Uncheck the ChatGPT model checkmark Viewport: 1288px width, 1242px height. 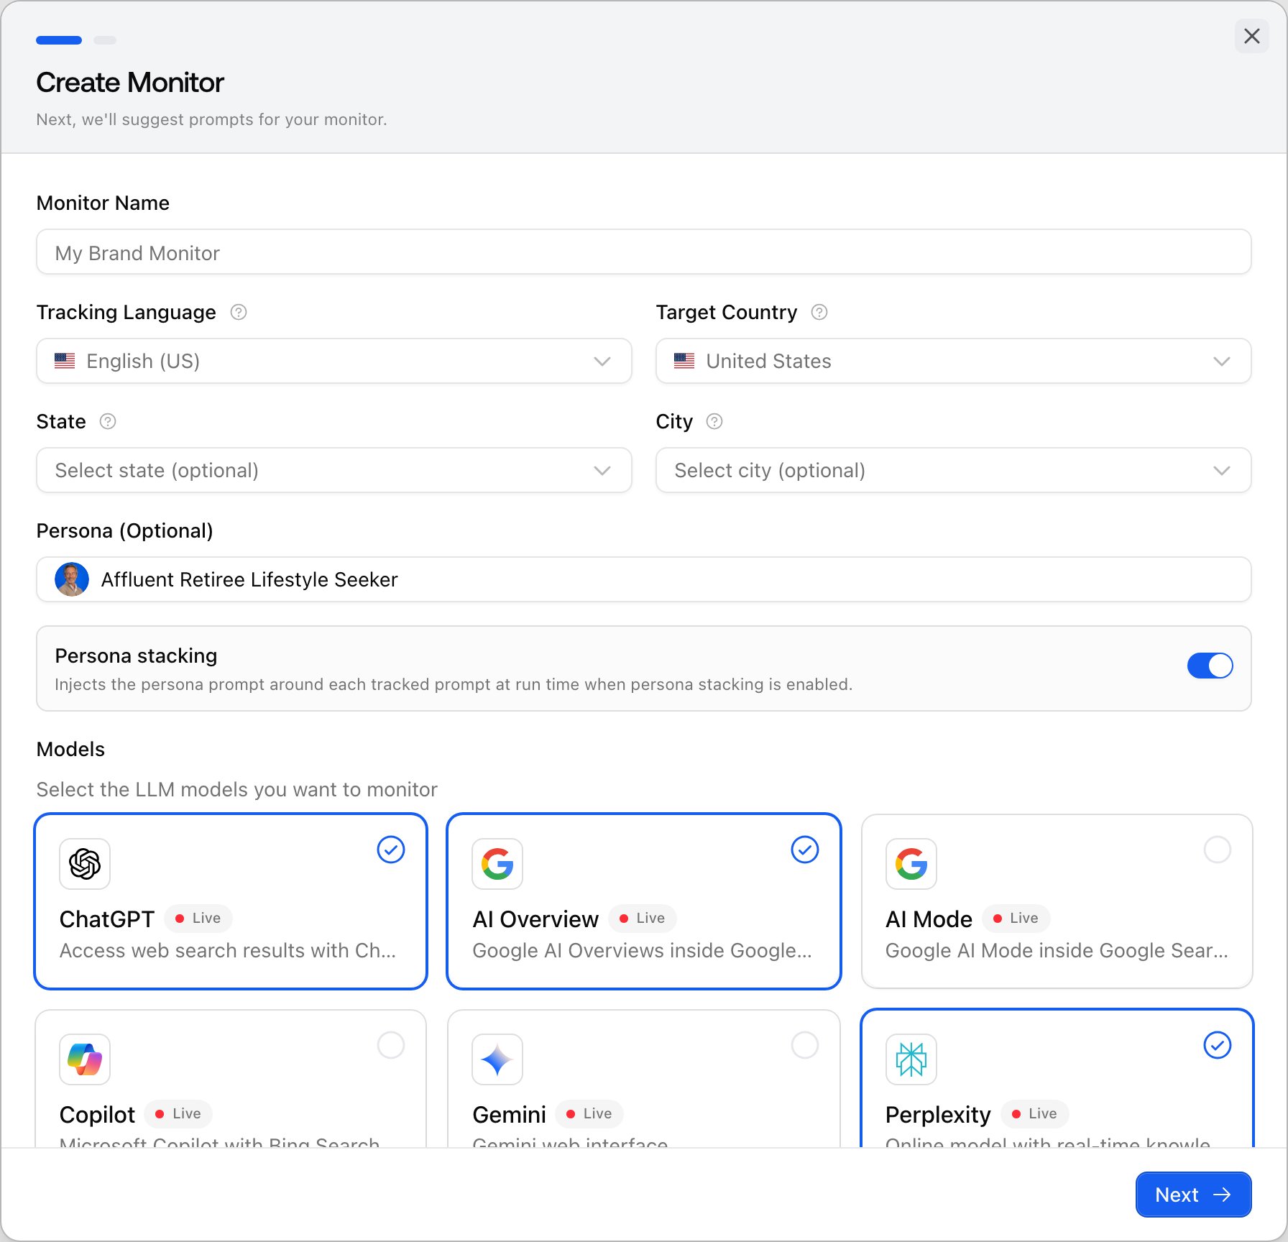coord(391,850)
